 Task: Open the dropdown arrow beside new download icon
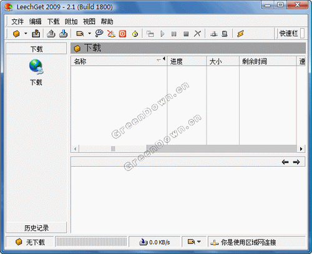(26, 33)
